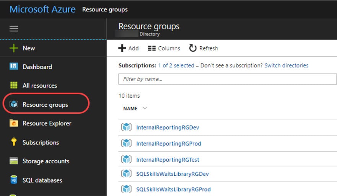Screen dimensions: 337x196
Task: Go to Dashboard in the sidebar
Action: coord(37,67)
